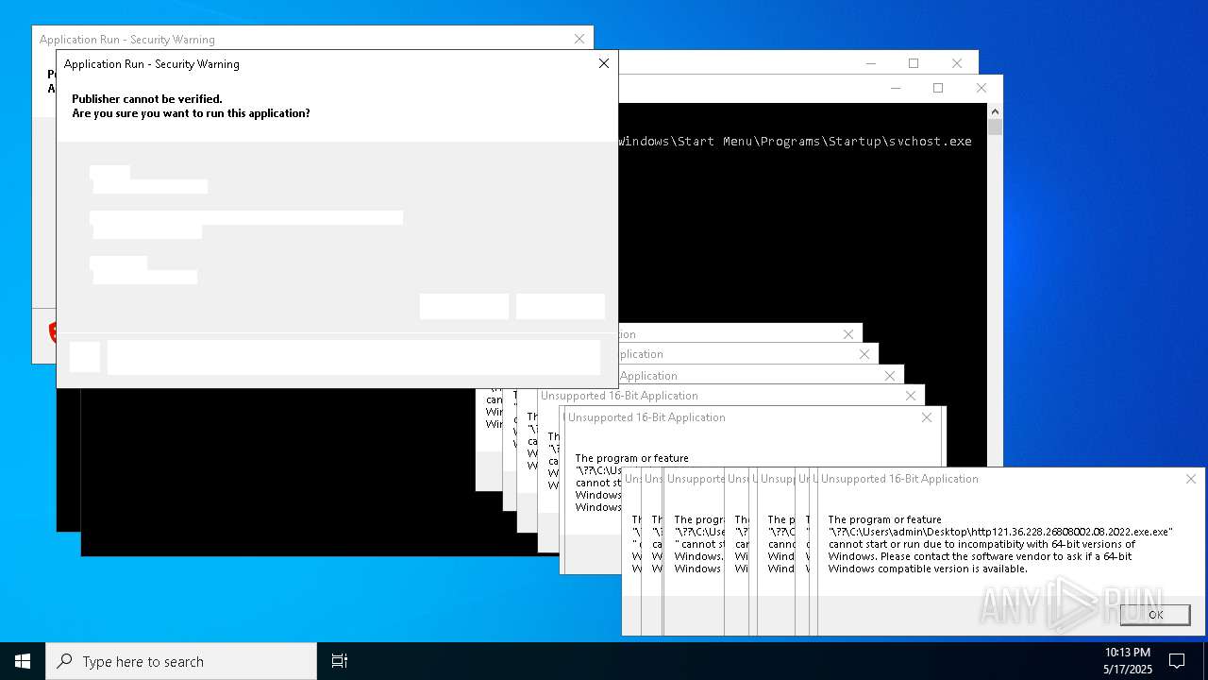Open Task View from the taskbar
Viewport: 1208px width, 680px height.
click(340, 661)
